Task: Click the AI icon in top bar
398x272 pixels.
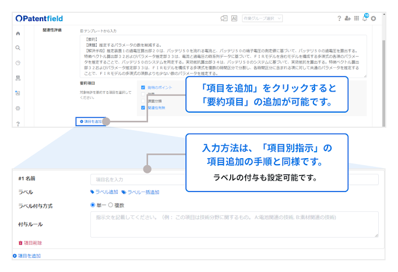Action: pos(234,19)
